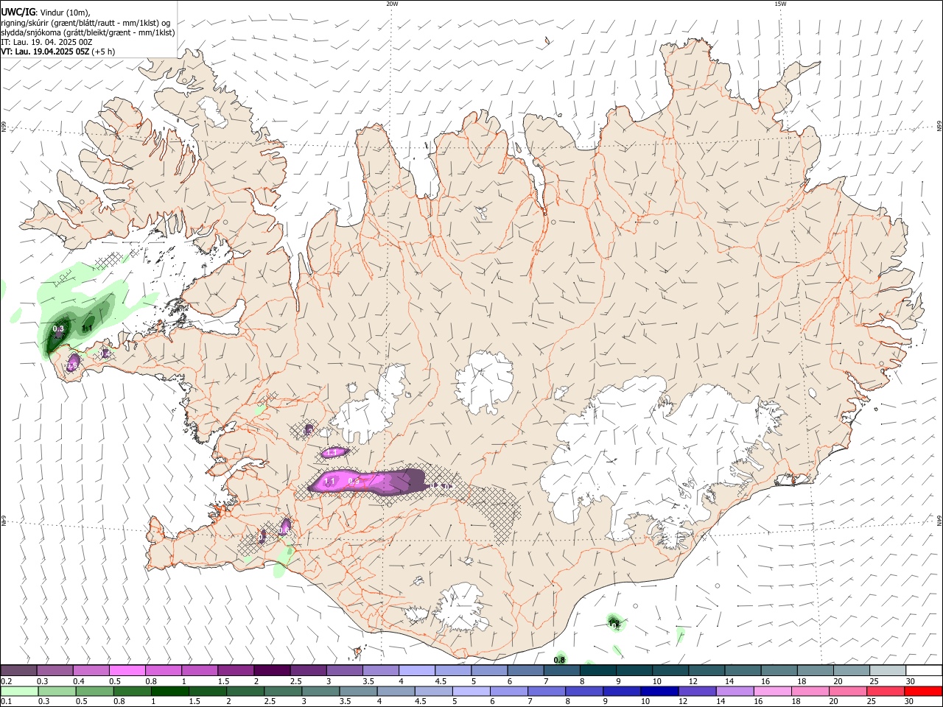This screenshot has width=943, height=707.
Task: Select the '0.8' rain value off the south coast
Action: pyautogui.click(x=560, y=660)
